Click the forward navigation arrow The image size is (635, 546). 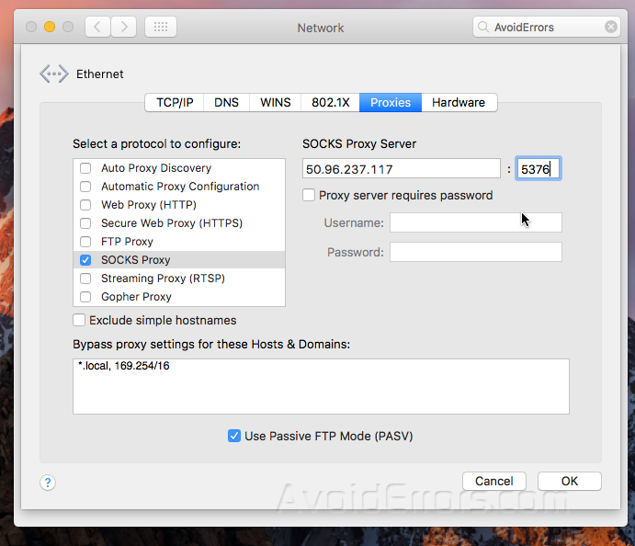pyautogui.click(x=124, y=28)
